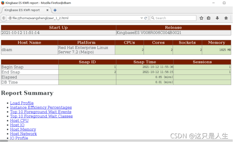Click the Start Up value 2021-10-12 11:51:14
The image size is (233, 142).
point(21,33)
